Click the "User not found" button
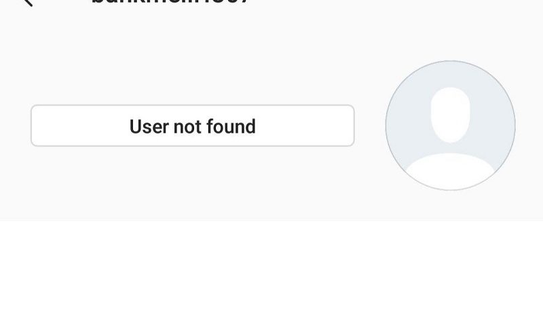 [193, 126]
